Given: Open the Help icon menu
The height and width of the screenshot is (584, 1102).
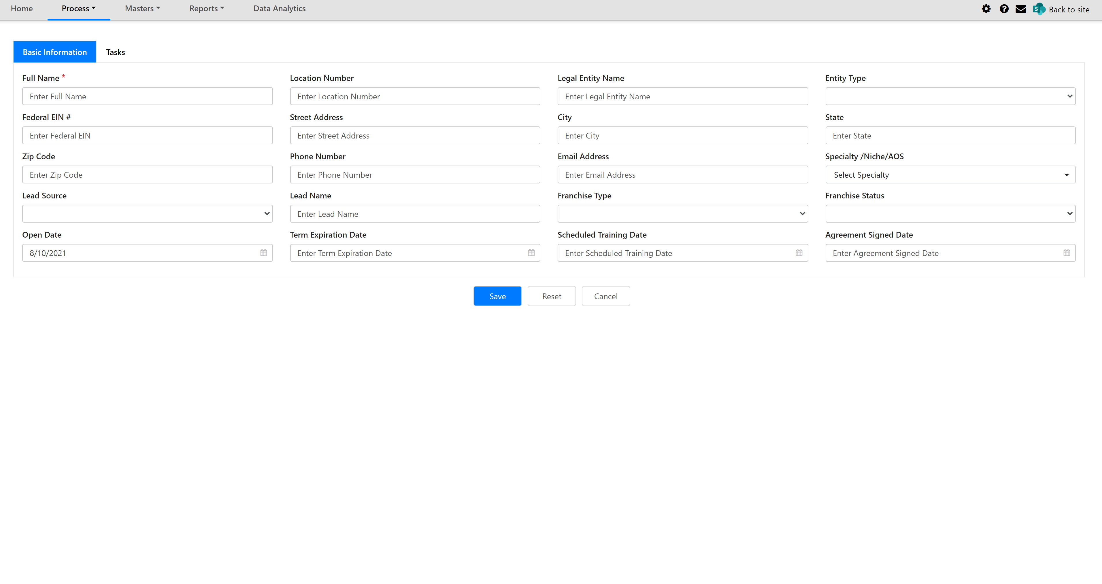Looking at the screenshot, I should click(x=1003, y=9).
